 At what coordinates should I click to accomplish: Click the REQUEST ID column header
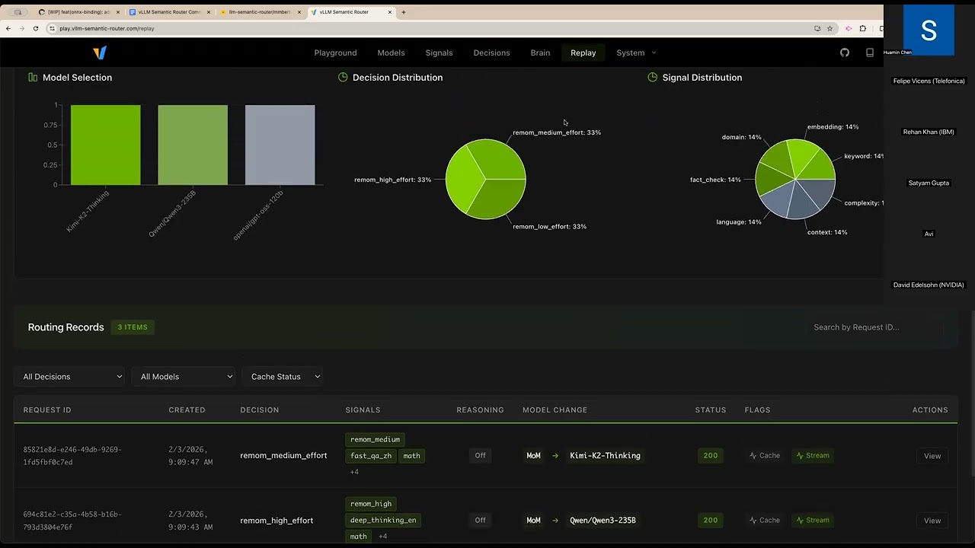tap(47, 409)
